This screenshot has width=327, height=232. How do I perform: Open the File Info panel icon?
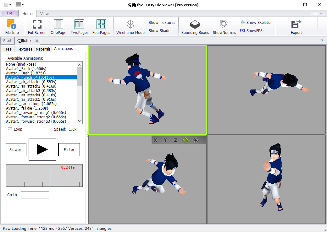(12, 27)
